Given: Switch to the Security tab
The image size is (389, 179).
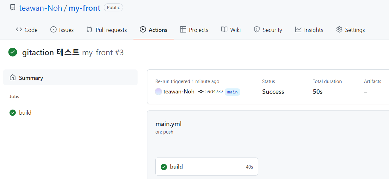Looking at the screenshot, I should (x=268, y=30).
